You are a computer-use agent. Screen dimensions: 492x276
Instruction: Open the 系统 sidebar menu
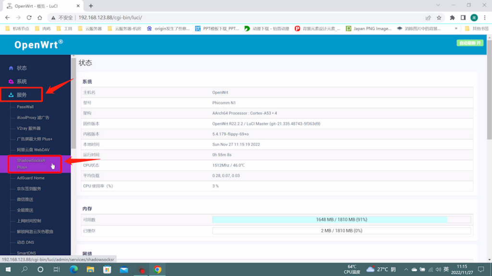(22, 81)
